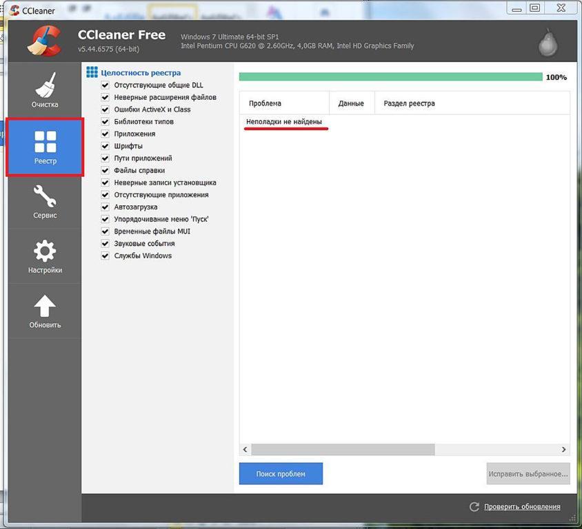The image size is (582, 529).
Task: Click the Поиск проблем button
Action: pos(281,474)
